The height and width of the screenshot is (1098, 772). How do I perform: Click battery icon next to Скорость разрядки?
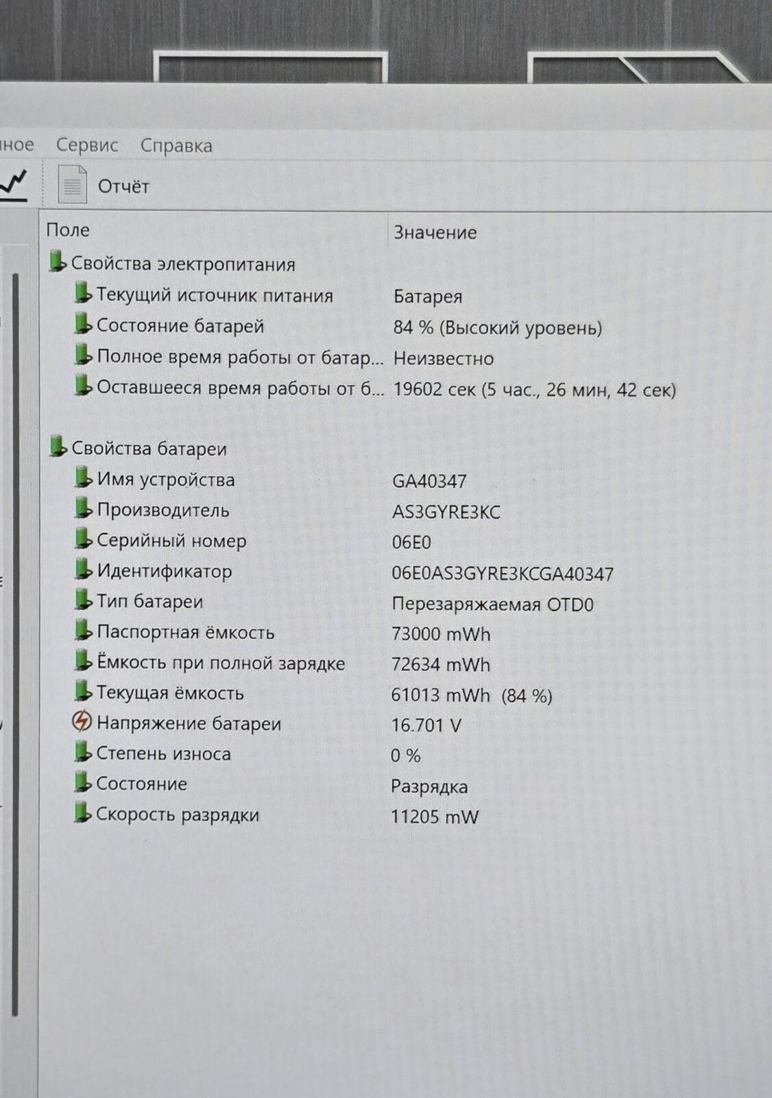(x=83, y=813)
